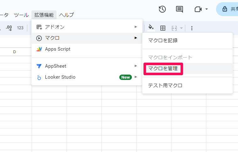The height and width of the screenshot is (152, 238).
Task: Open the borders grid icon
Action: tap(163, 28)
